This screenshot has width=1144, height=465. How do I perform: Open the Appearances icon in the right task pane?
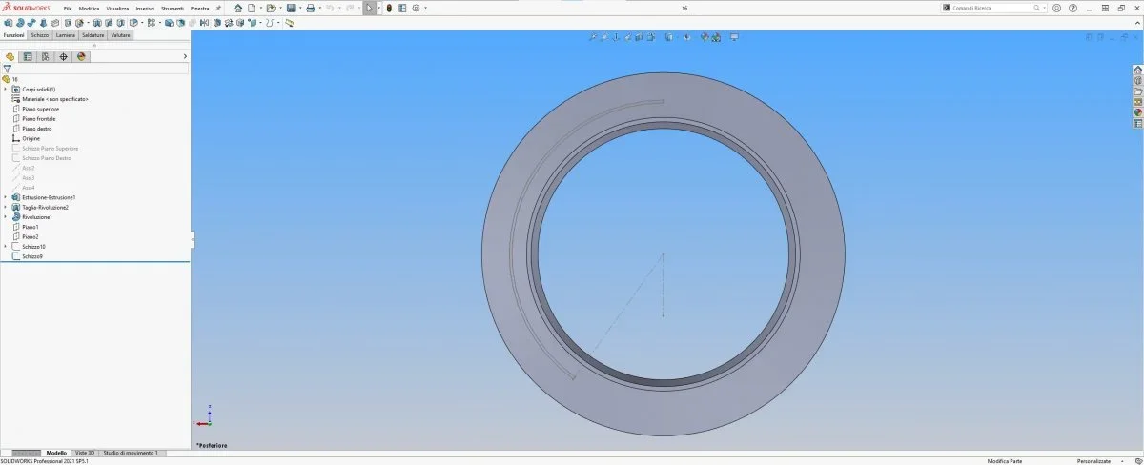[x=1137, y=112]
